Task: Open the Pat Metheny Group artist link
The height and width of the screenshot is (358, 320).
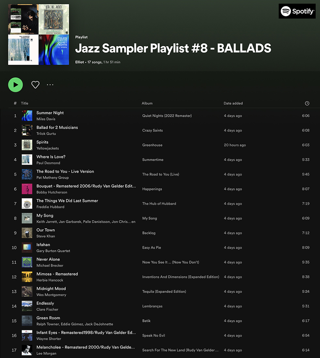Action: coord(53,177)
